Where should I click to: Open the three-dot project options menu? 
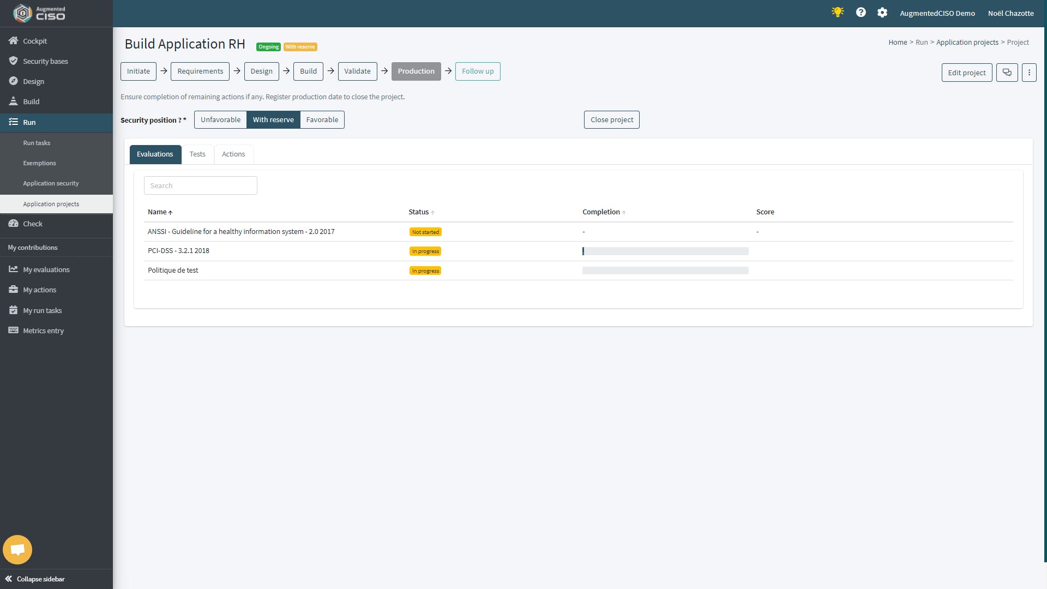(1029, 73)
